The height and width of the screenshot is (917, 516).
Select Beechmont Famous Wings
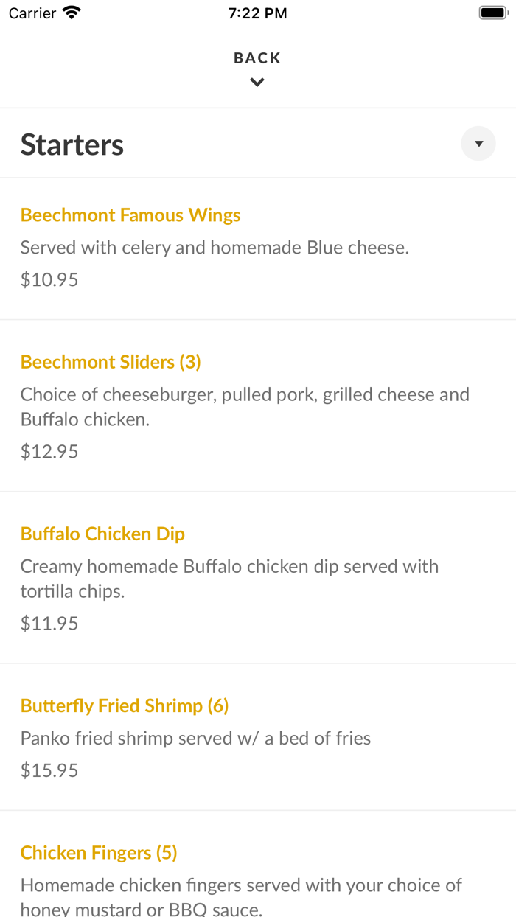coord(130,215)
